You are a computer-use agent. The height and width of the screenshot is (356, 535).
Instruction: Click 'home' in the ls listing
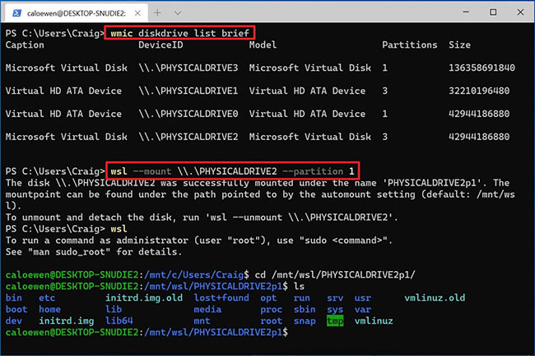tap(49, 309)
